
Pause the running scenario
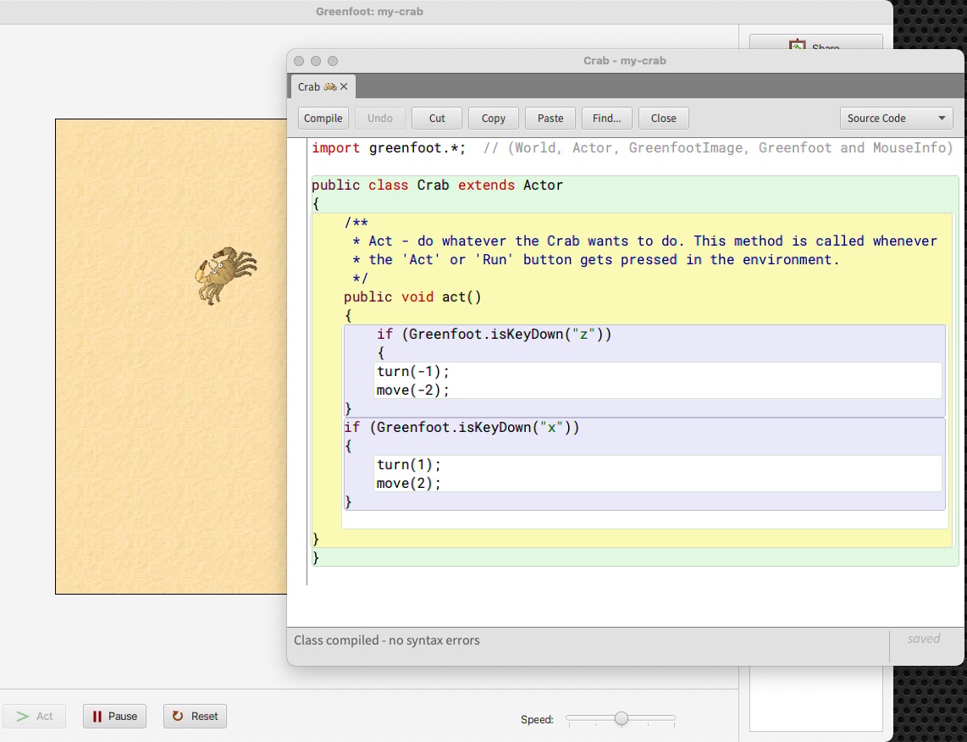pos(114,717)
